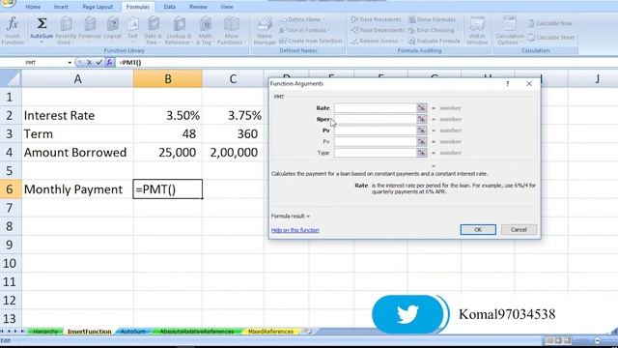618x348 pixels.
Task: Click the dialog's question mark help button
Action: [508, 84]
